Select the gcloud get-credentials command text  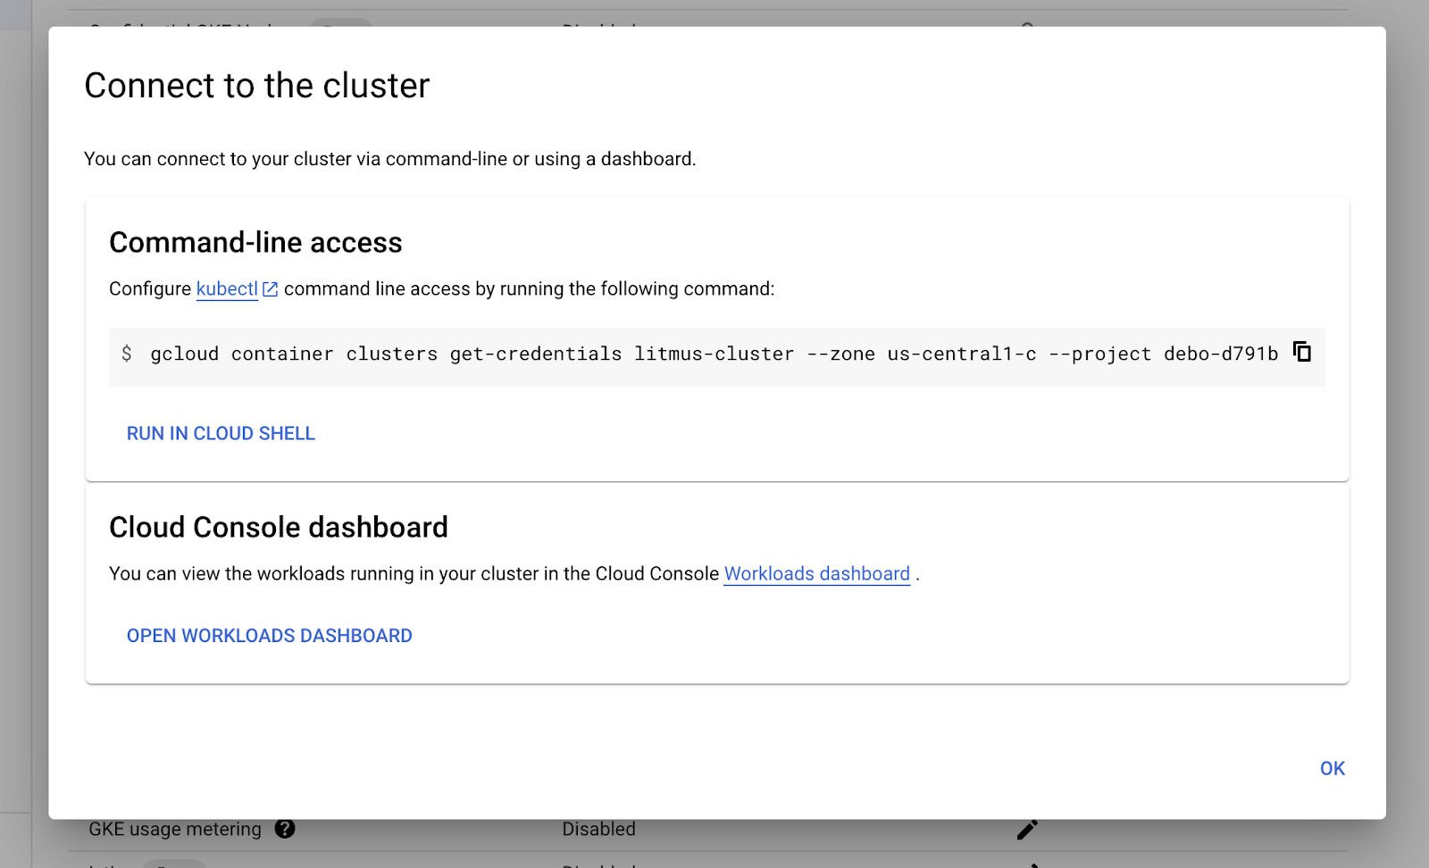(x=714, y=354)
